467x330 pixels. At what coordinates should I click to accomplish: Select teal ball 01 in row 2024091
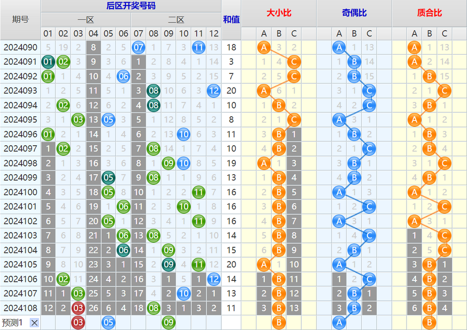point(48,62)
